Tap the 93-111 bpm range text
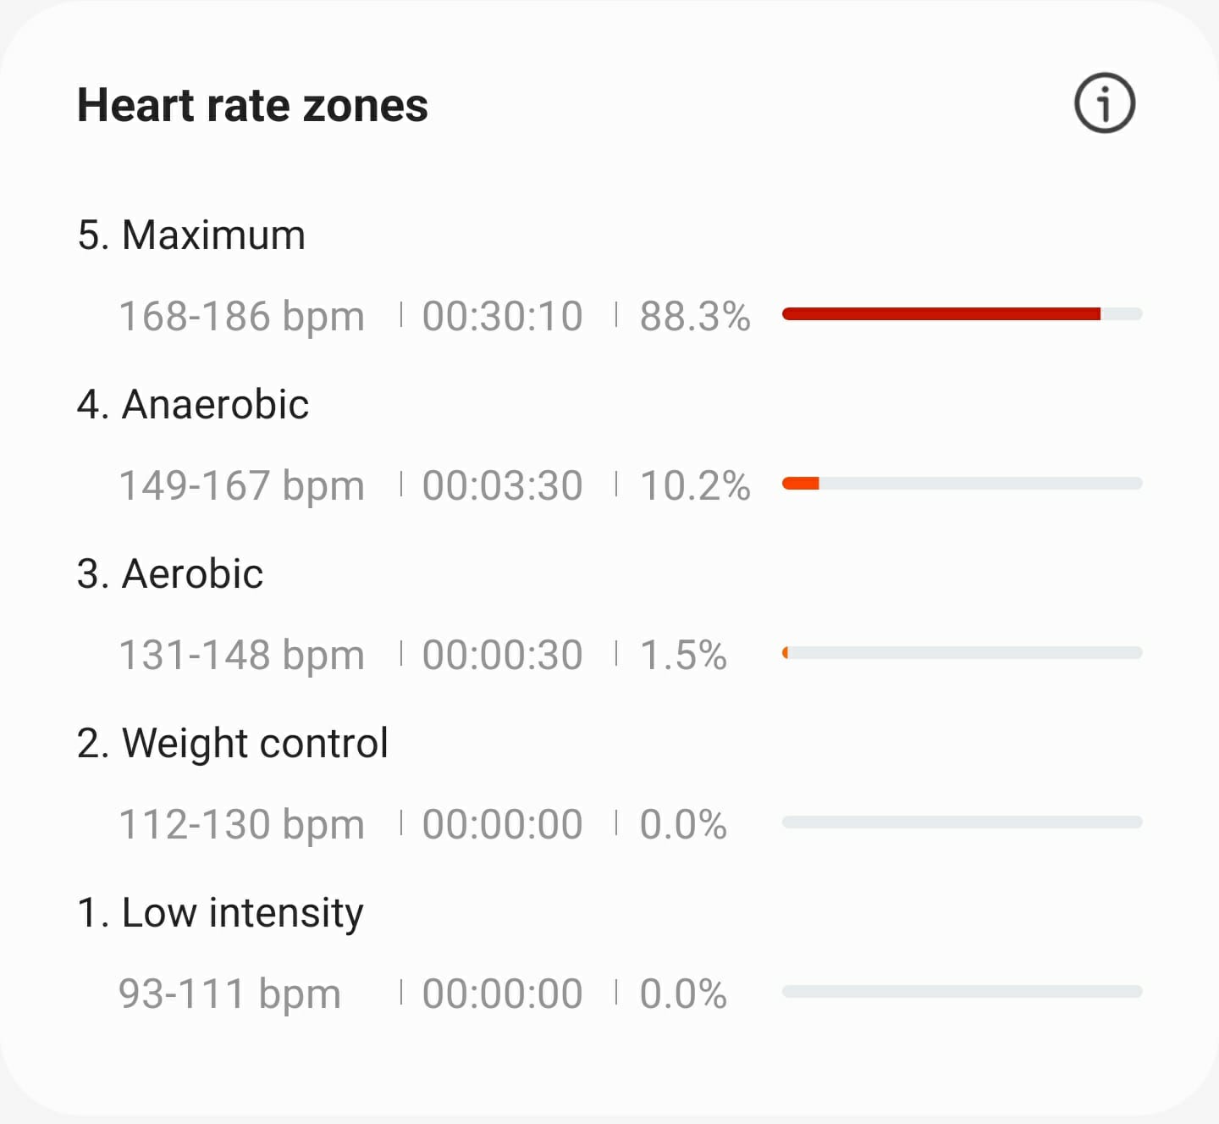1219x1124 pixels. pos(230,992)
